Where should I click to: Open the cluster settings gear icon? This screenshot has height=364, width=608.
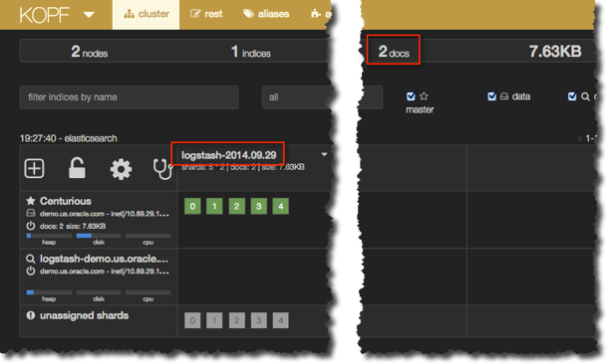point(121,169)
